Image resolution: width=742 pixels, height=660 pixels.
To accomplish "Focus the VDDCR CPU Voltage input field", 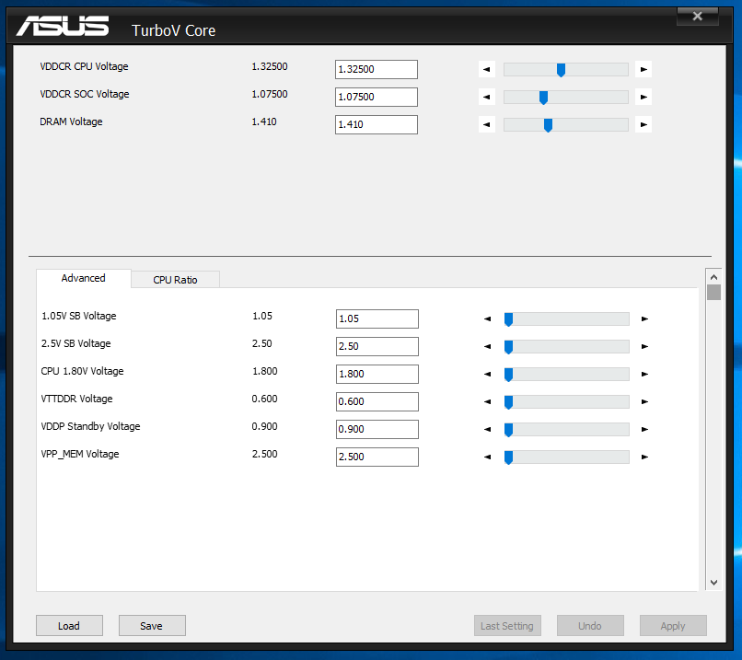I will click(377, 70).
